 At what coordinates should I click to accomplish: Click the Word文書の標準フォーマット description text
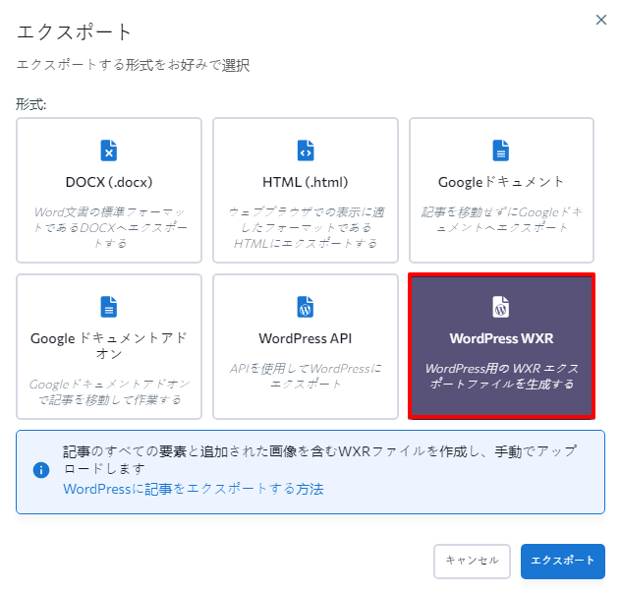pyautogui.click(x=110, y=228)
